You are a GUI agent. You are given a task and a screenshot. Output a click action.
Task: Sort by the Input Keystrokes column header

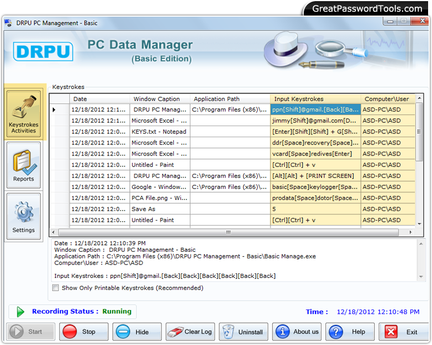pyautogui.click(x=315, y=99)
